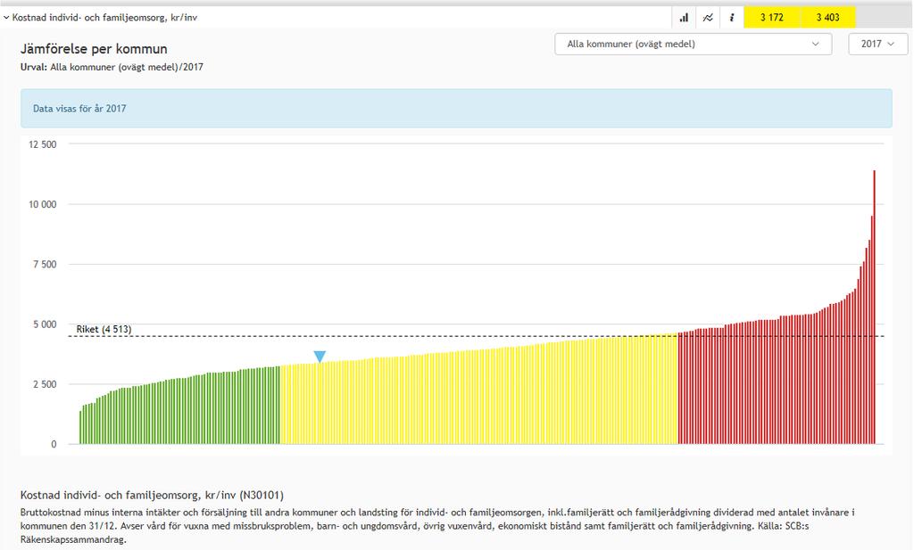Show indicator information via the i icon
This screenshot has height=550, width=914.
[732, 18]
